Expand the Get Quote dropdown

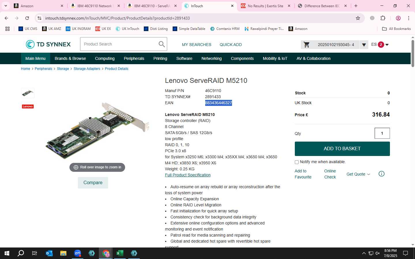[358, 174]
